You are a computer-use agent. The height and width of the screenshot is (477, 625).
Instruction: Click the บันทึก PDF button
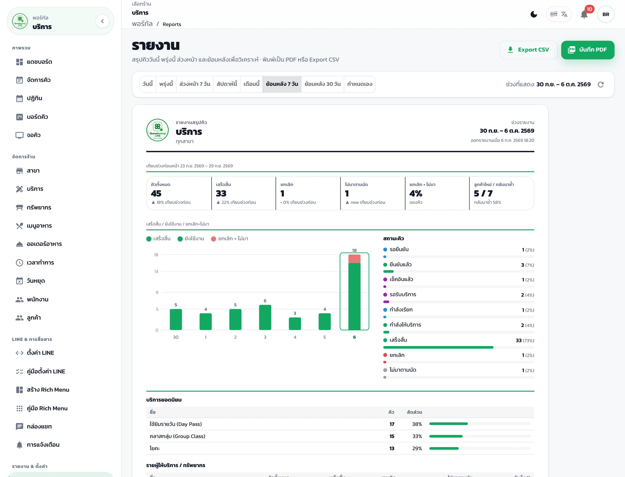click(x=587, y=50)
